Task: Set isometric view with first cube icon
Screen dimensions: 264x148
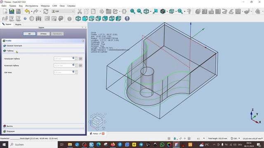Action: [x=78, y=18]
